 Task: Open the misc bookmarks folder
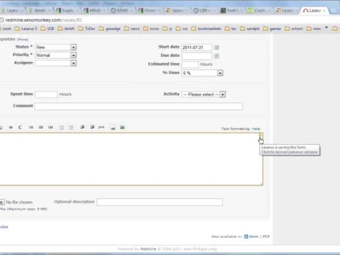[x=314, y=28]
